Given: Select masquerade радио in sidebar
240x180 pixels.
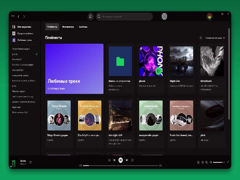Looking at the screenshot, I should click(x=20, y=76).
